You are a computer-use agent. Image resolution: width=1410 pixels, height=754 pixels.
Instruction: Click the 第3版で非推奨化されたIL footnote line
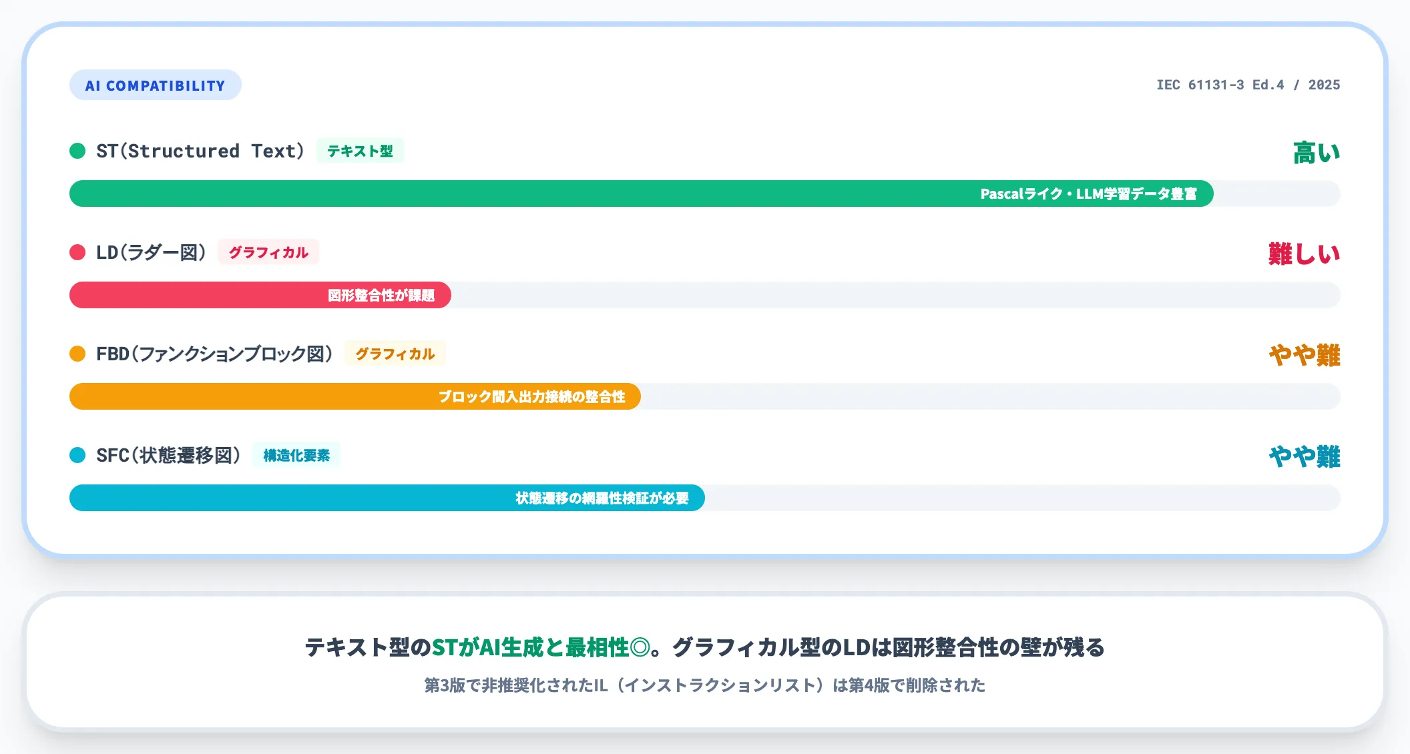(705, 685)
